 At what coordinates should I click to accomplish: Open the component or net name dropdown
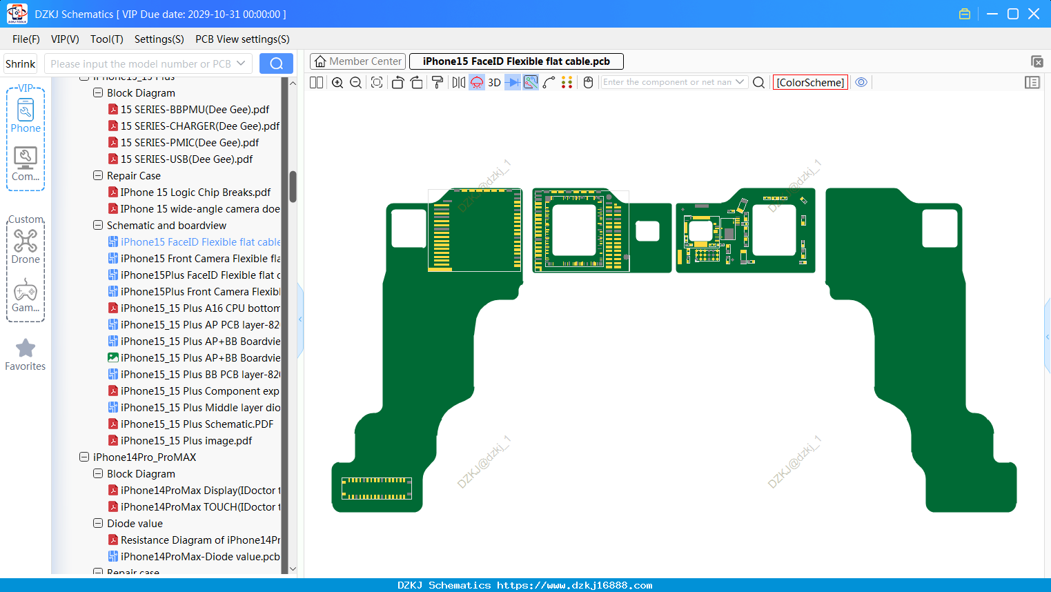tap(740, 82)
